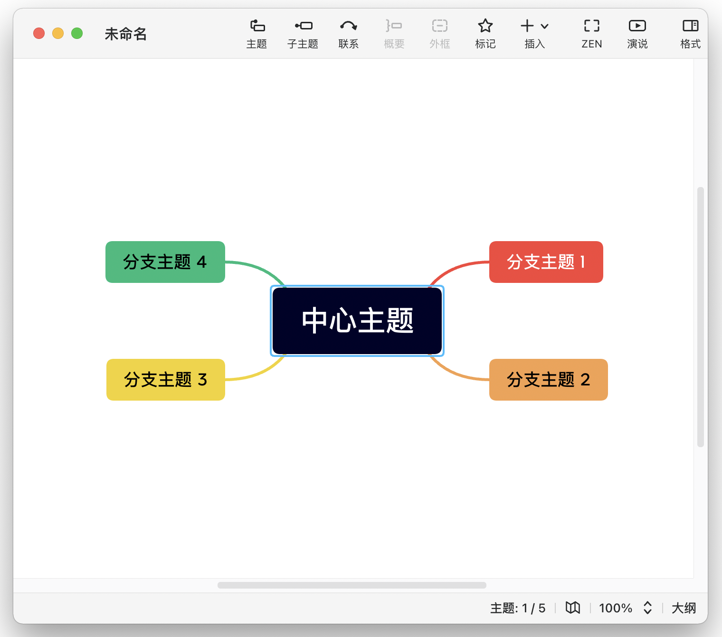Viewport: 722px width, 637px height.
Task: Click the vertical scrollbar thumb
Action: click(700, 317)
